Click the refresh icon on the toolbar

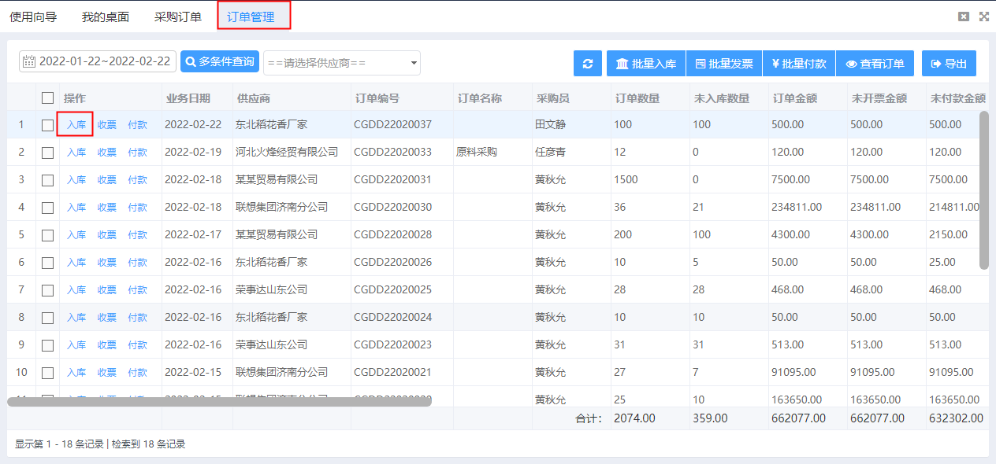click(587, 63)
